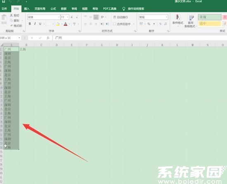
Task: Click the 自动换行 wrap text button
Action: coord(121,17)
